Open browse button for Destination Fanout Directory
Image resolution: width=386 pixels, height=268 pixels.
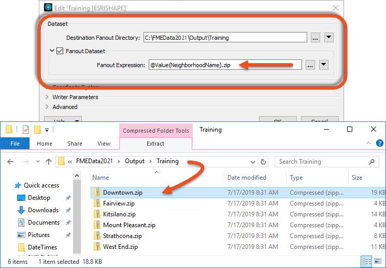tap(316, 38)
